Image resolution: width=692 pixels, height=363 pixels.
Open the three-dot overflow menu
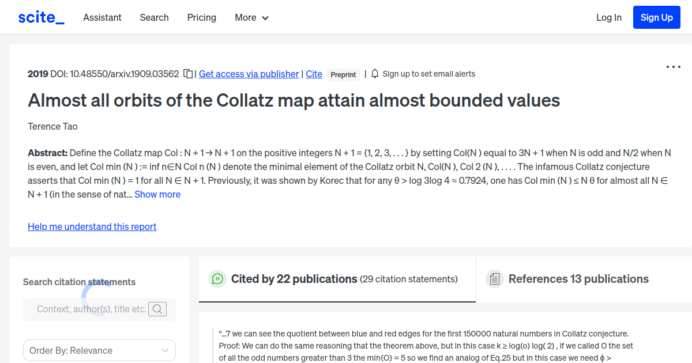coord(673,67)
